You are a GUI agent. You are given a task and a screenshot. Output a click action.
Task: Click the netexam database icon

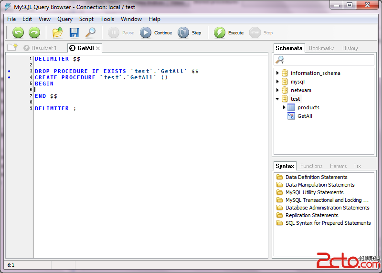coord(285,90)
